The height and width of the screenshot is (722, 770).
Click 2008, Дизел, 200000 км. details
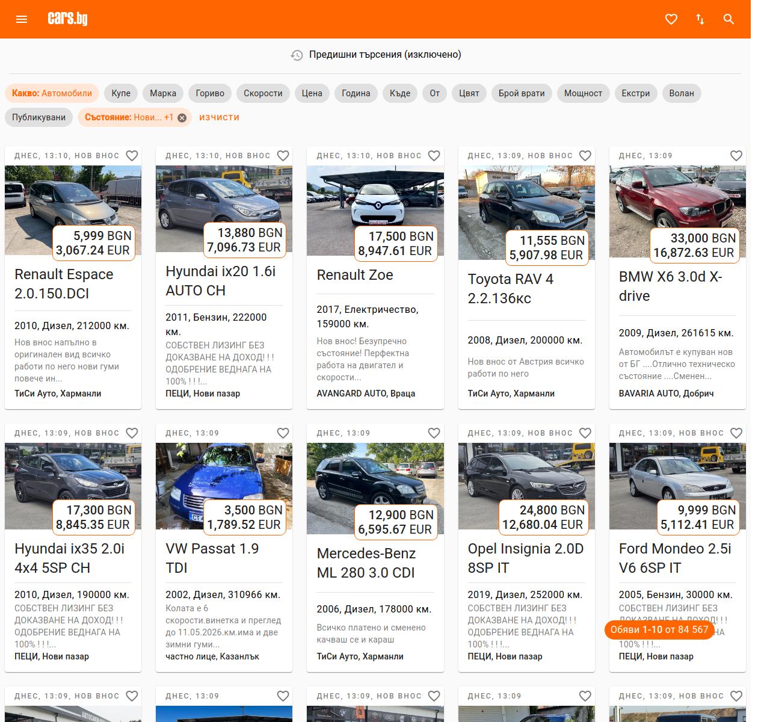525,340
